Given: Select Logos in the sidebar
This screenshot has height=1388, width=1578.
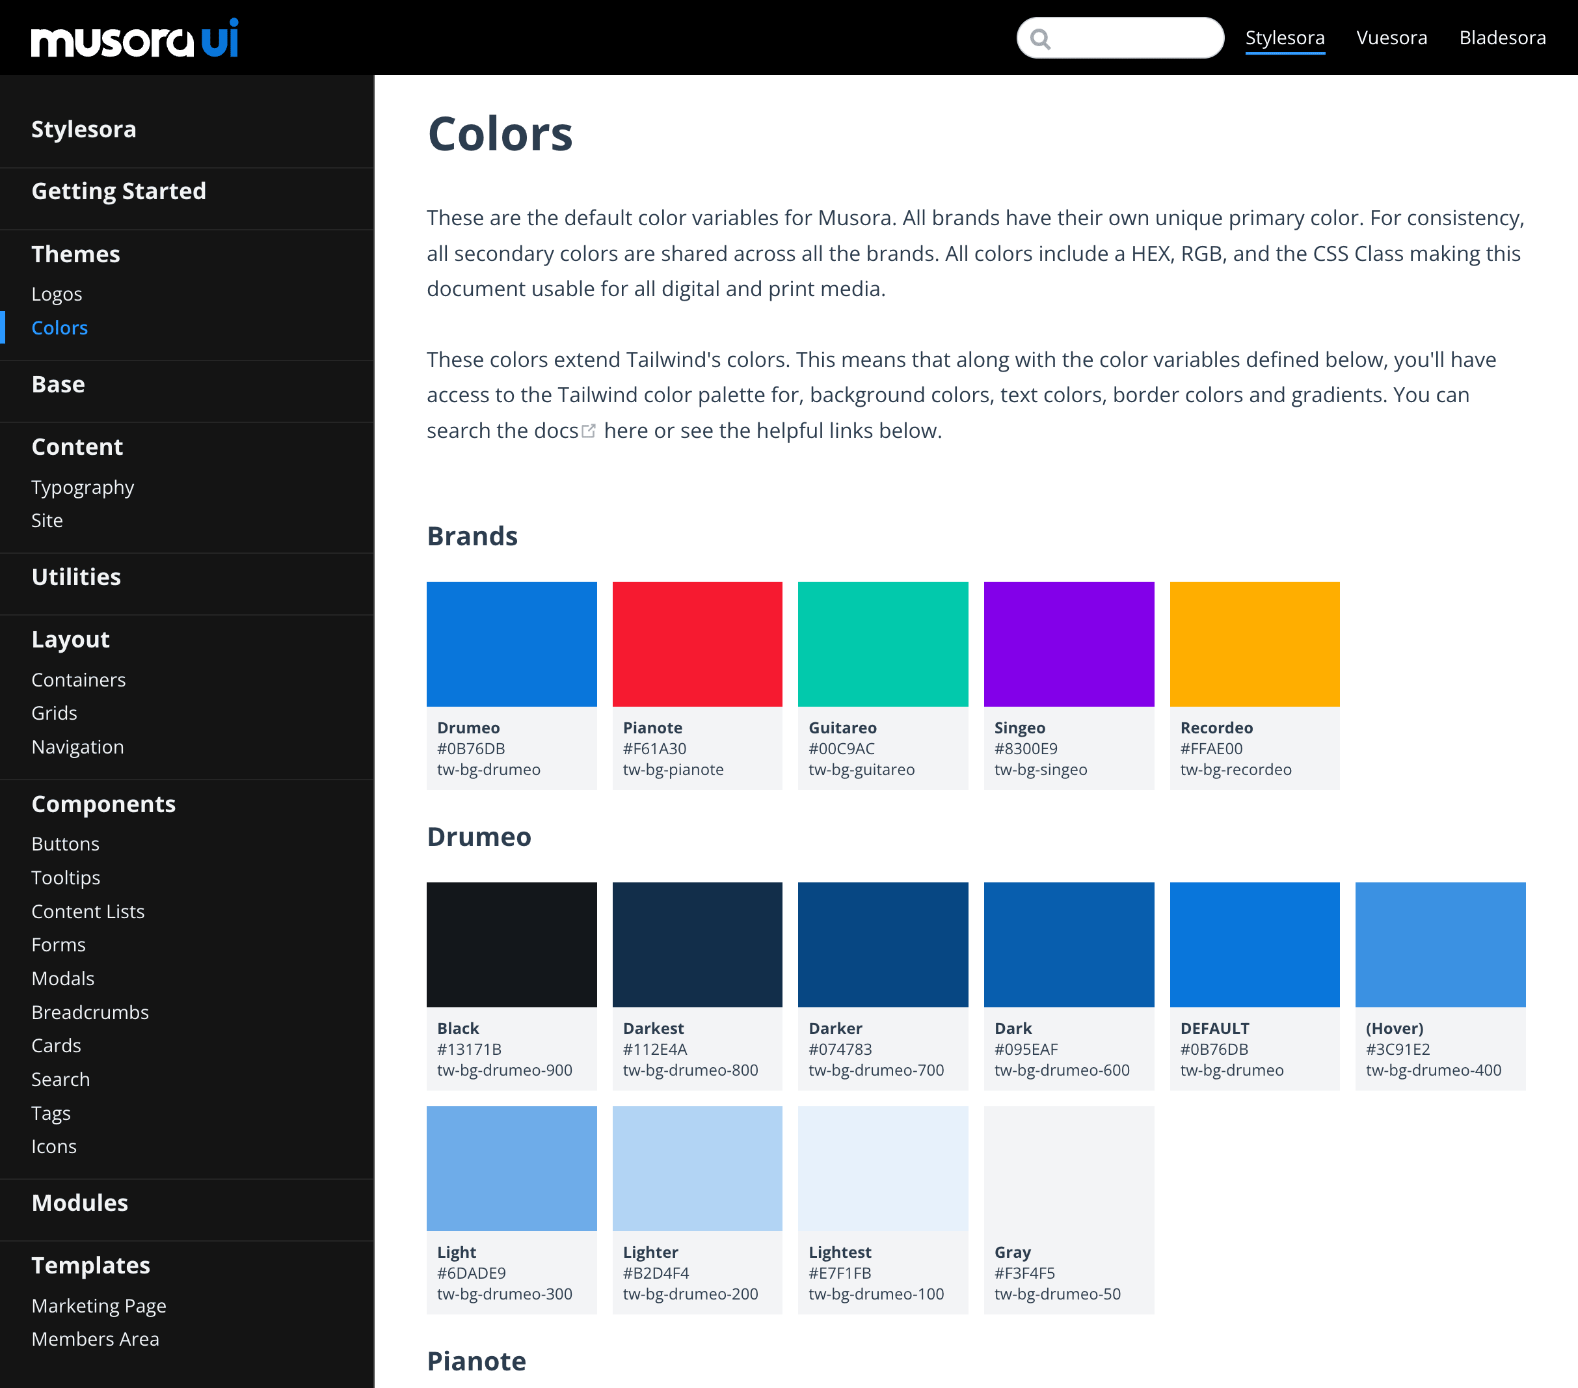Looking at the screenshot, I should coord(57,294).
